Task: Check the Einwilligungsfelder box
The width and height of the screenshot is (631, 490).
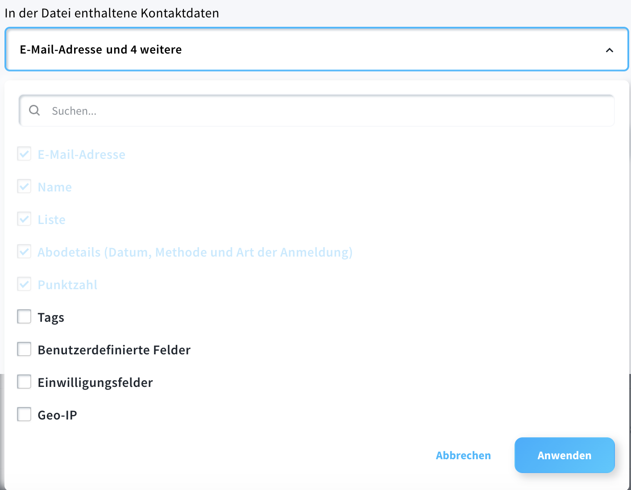Action: 24,382
